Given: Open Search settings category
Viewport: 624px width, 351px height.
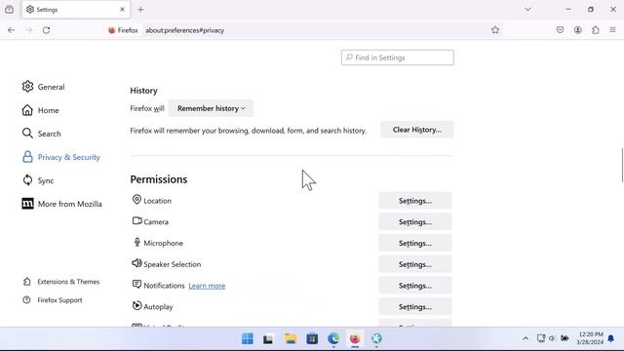Looking at the screenshot, I should 42,134.
